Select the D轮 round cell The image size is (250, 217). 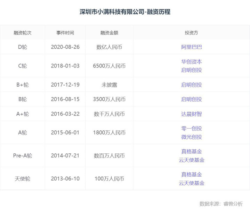coord(23,47)
